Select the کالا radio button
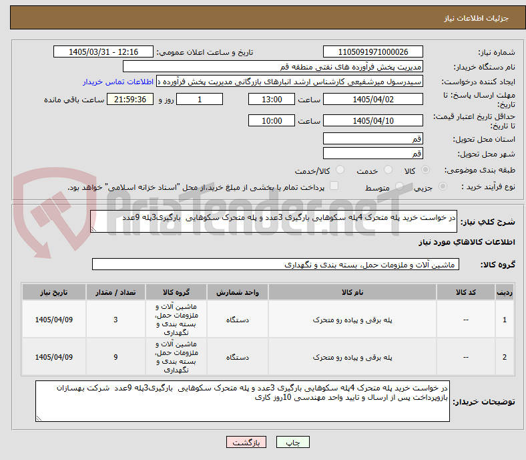 [x=425, y=170]
